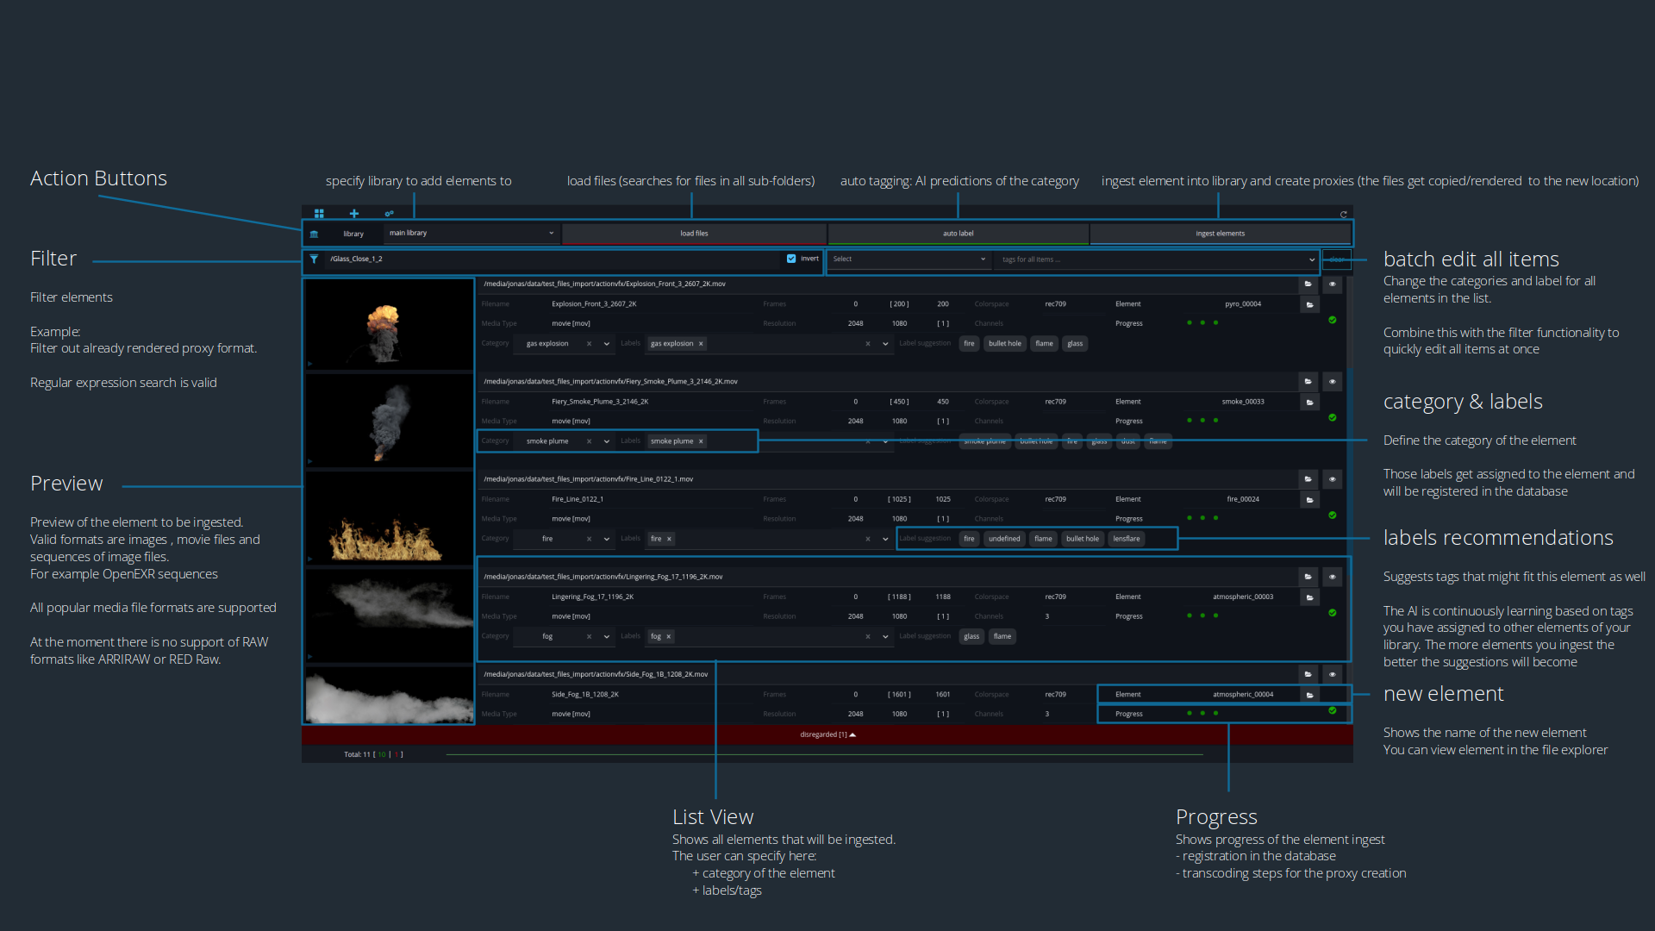The width and height of the screenshot is (1655, 931).
Task: Add the lensflare label suggestion
Action: pyautogui.click(x=1126, y=539)
